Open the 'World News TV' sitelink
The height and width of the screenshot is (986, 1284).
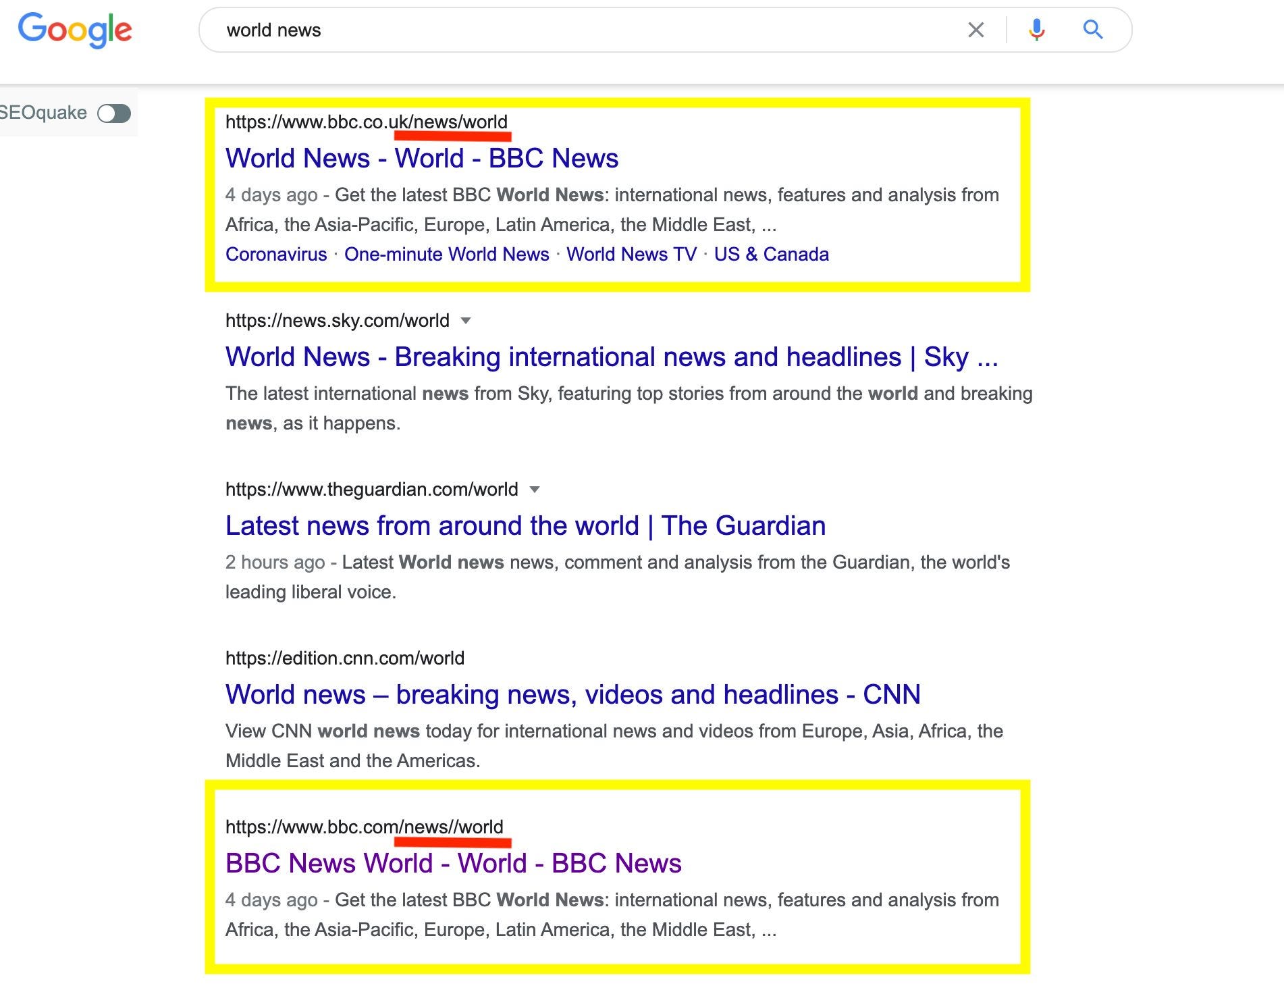pos(631,255)
